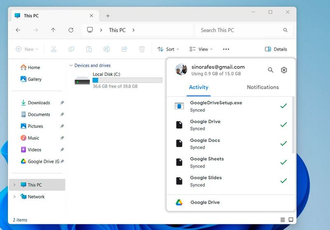
Task: Click the search magnifier in the search box
Action: click(x=285, y=30)
